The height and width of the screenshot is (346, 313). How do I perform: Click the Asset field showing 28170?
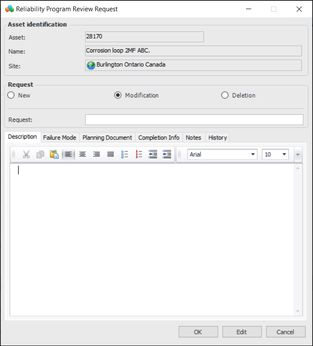(x=144, y=37)
